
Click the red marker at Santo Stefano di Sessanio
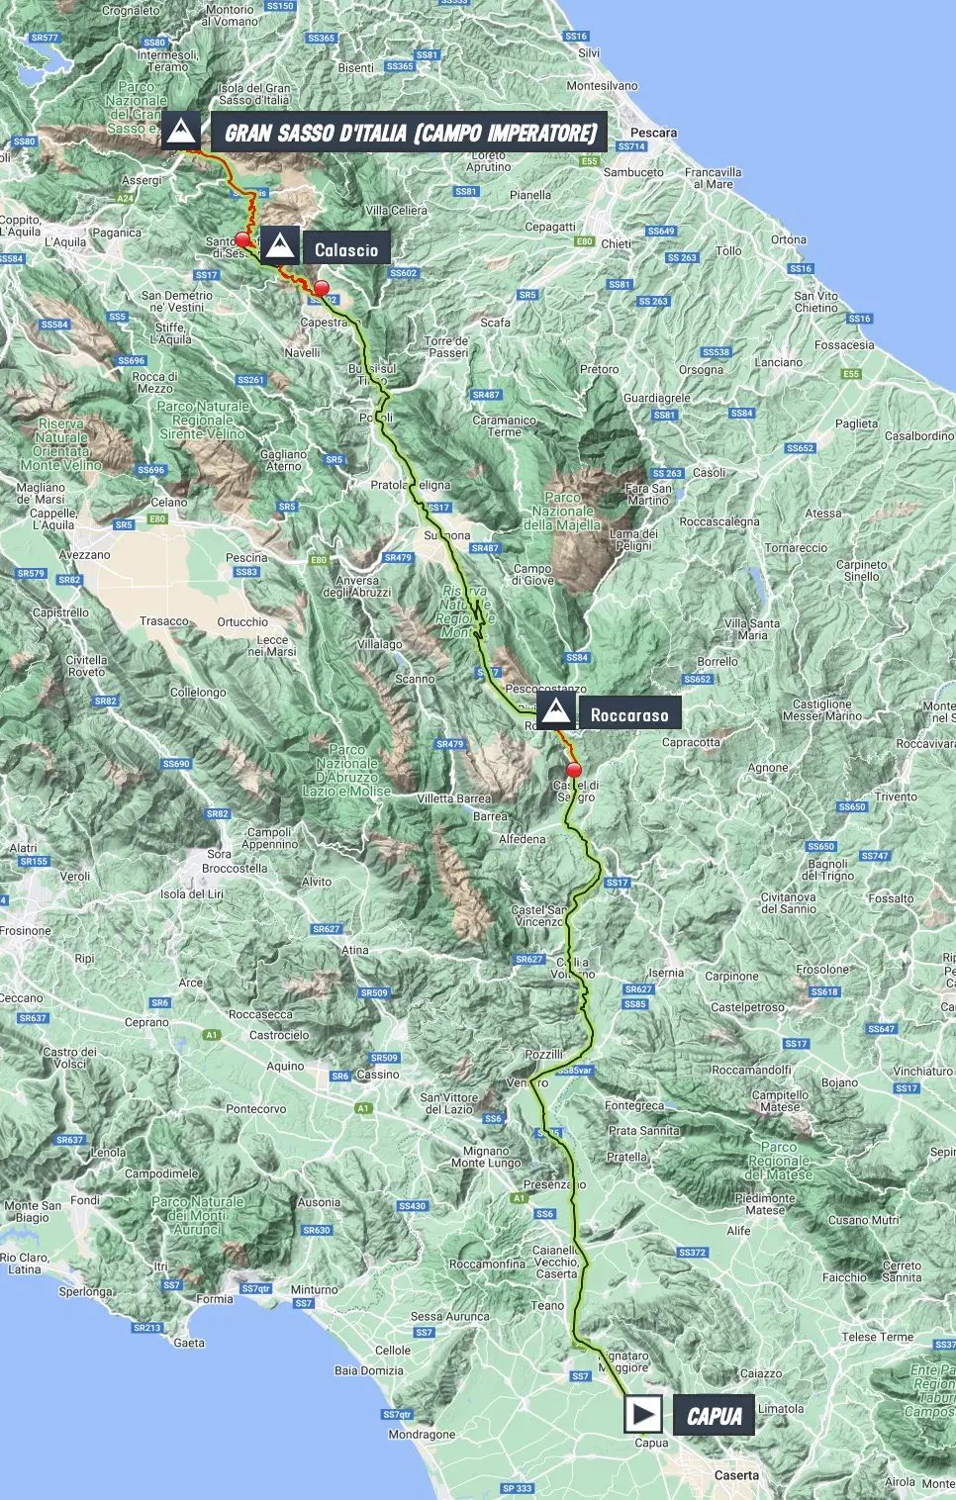tap(242, 239)
